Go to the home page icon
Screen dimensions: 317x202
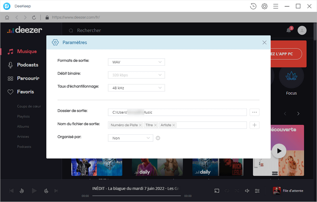click(7, 17)
